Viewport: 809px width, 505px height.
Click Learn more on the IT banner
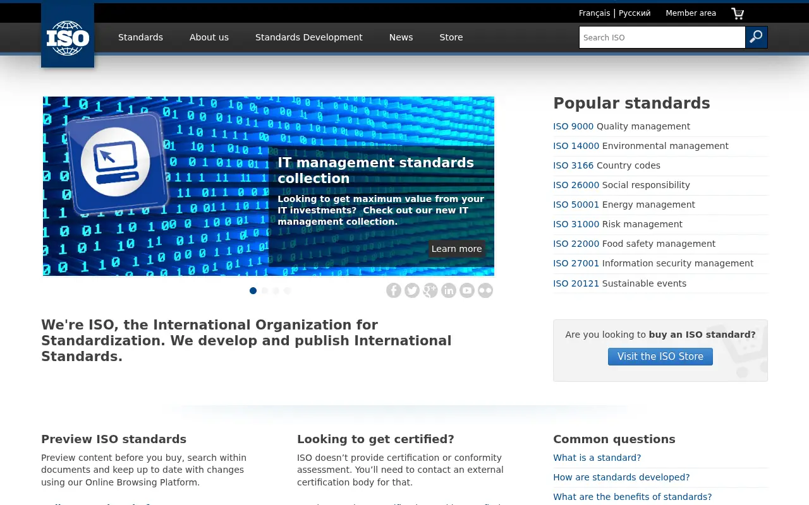pyautogui.click(x=457, y=249)
